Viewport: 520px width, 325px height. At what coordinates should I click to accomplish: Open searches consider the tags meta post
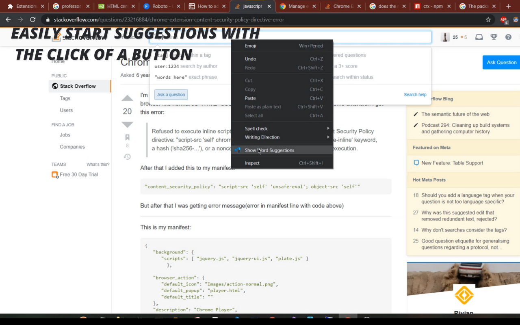[464, 230]
